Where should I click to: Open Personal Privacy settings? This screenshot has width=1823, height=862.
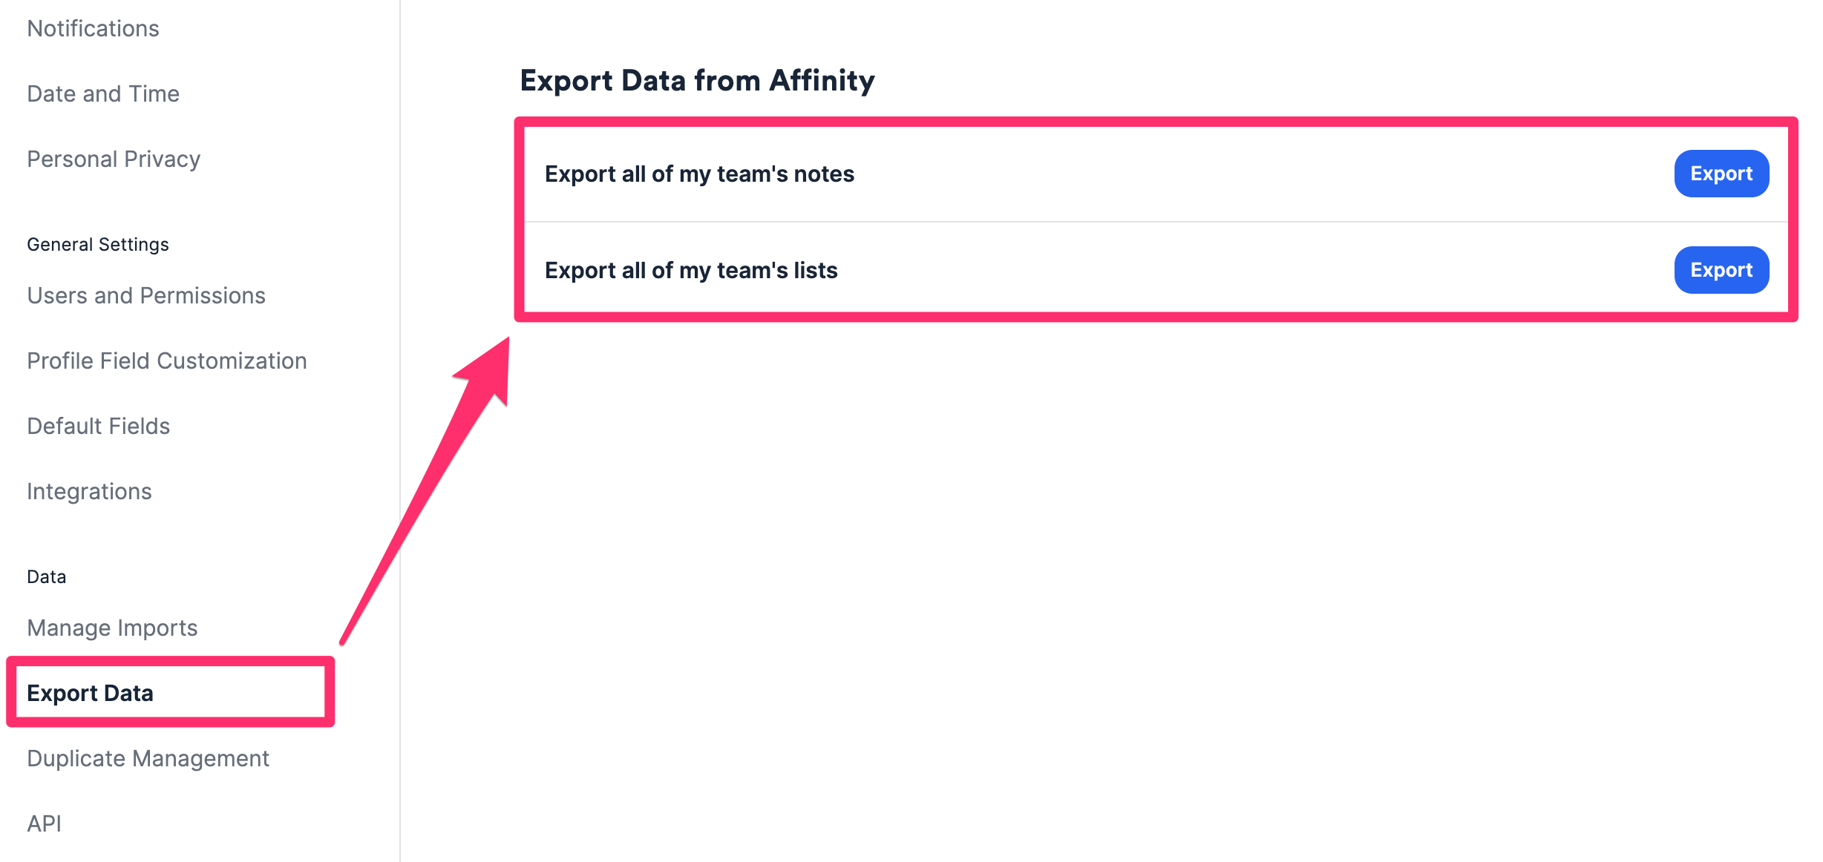pos(113,159)
